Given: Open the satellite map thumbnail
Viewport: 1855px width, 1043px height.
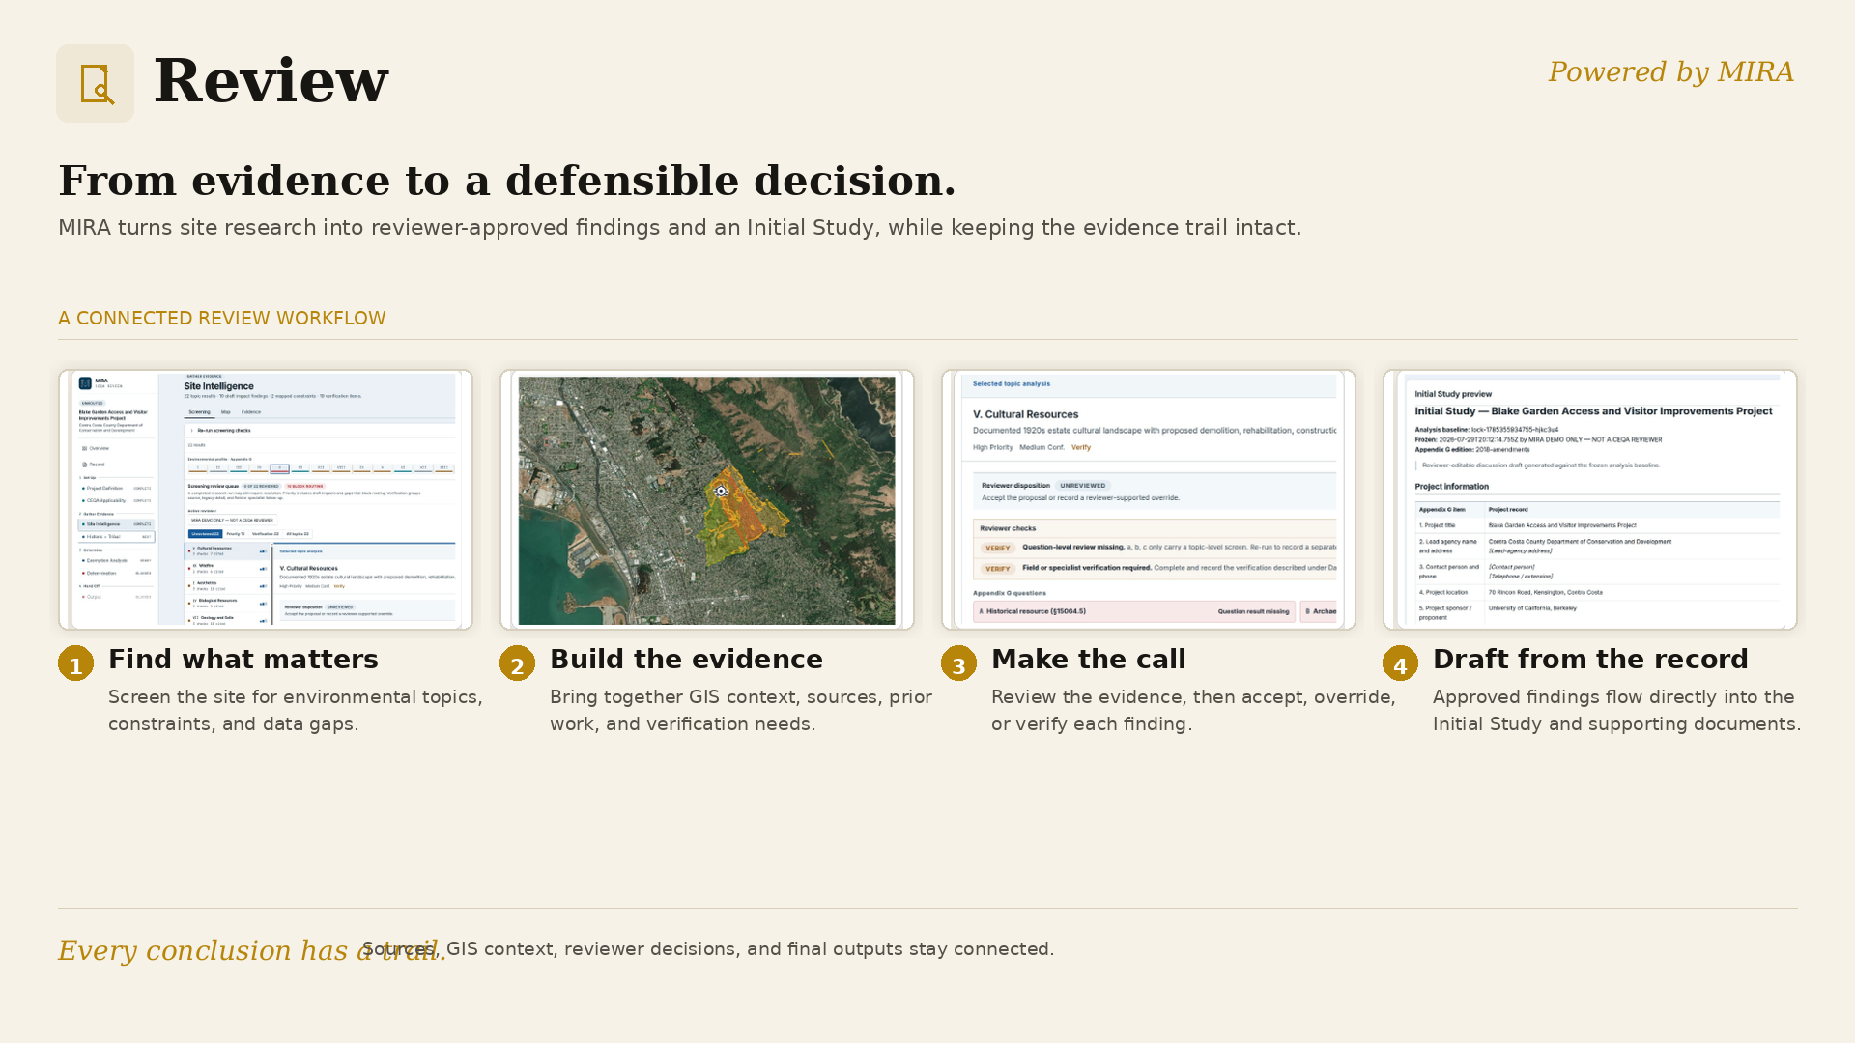Looking at the screenshot, I should pos(707,499).
